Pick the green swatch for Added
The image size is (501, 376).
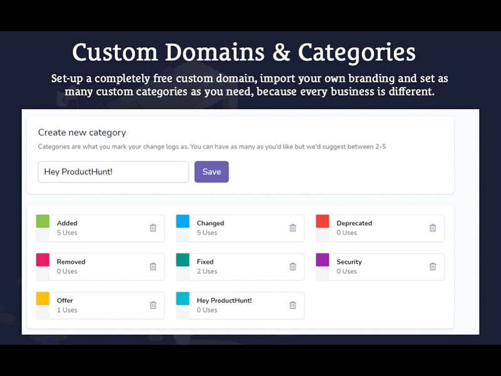click(x=43, y=221)
